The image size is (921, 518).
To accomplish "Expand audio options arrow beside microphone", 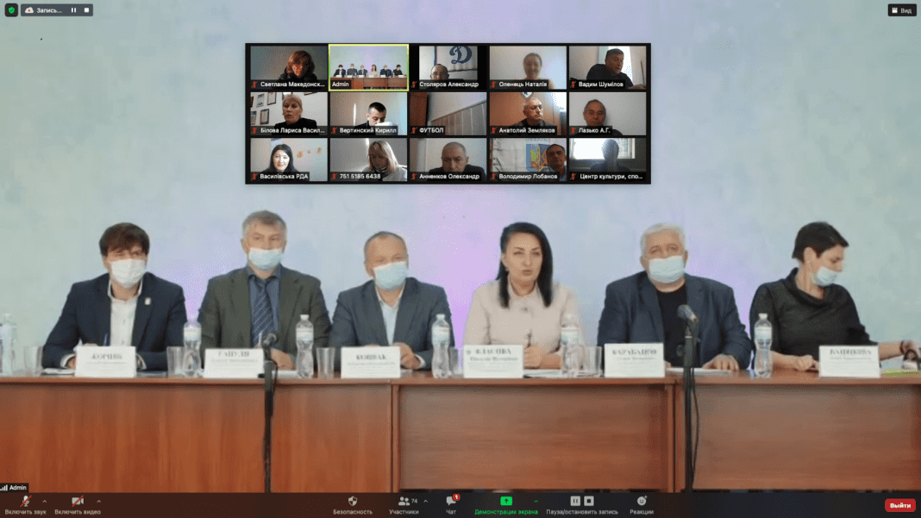I will pos(45,501).
